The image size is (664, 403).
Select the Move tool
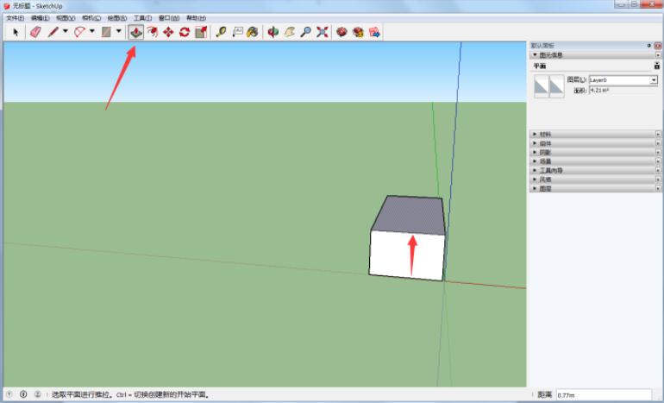pos(168,32)
